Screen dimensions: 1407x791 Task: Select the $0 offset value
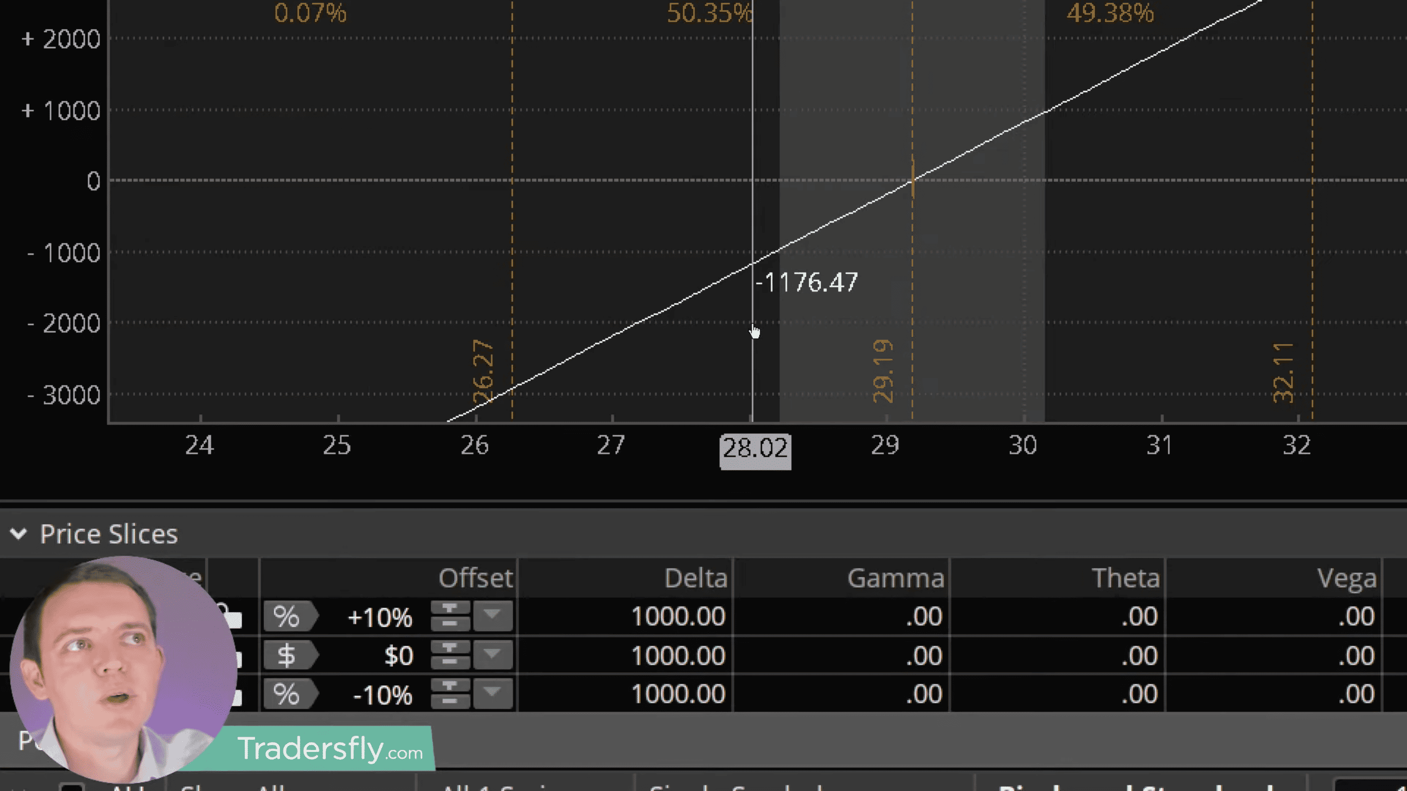coord(399,656)
